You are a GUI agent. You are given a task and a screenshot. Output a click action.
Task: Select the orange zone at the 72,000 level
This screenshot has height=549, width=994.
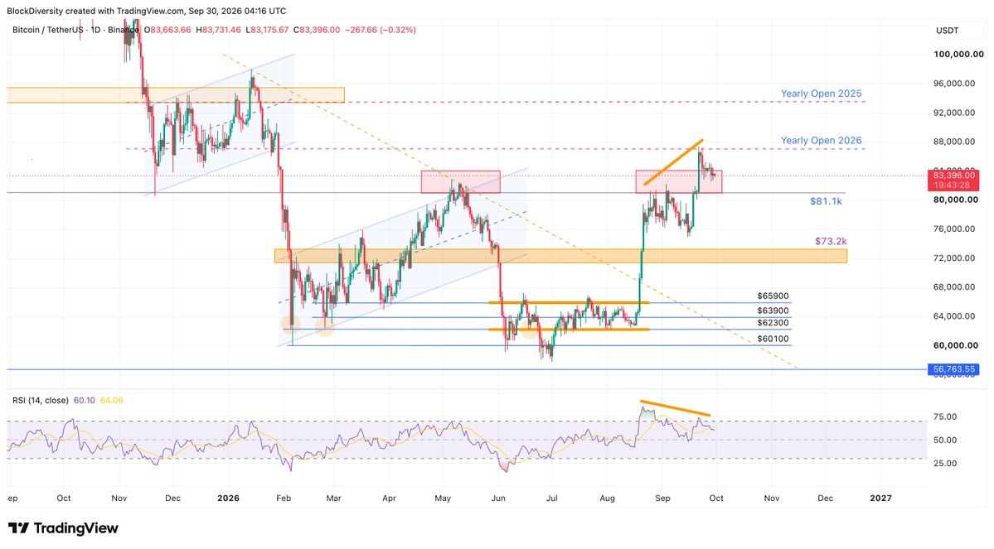[x=560, y=256]
